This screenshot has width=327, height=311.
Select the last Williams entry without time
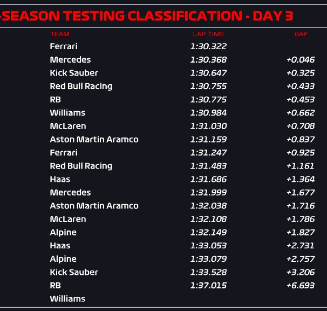pyautogui.click(x=67, y=299)
